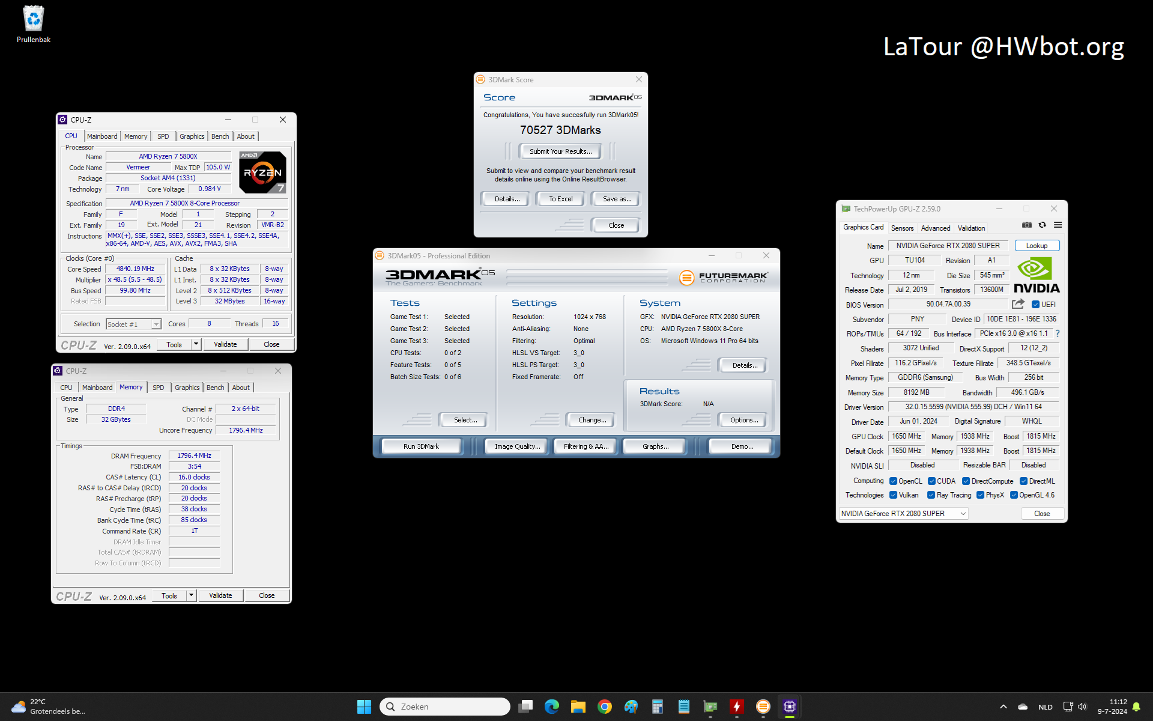
Task: Toggle the OpenCL checkbox
Action: tap(893, 481)
